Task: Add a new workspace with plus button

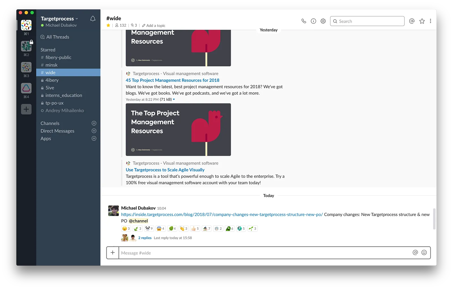Action: (26, 109)
